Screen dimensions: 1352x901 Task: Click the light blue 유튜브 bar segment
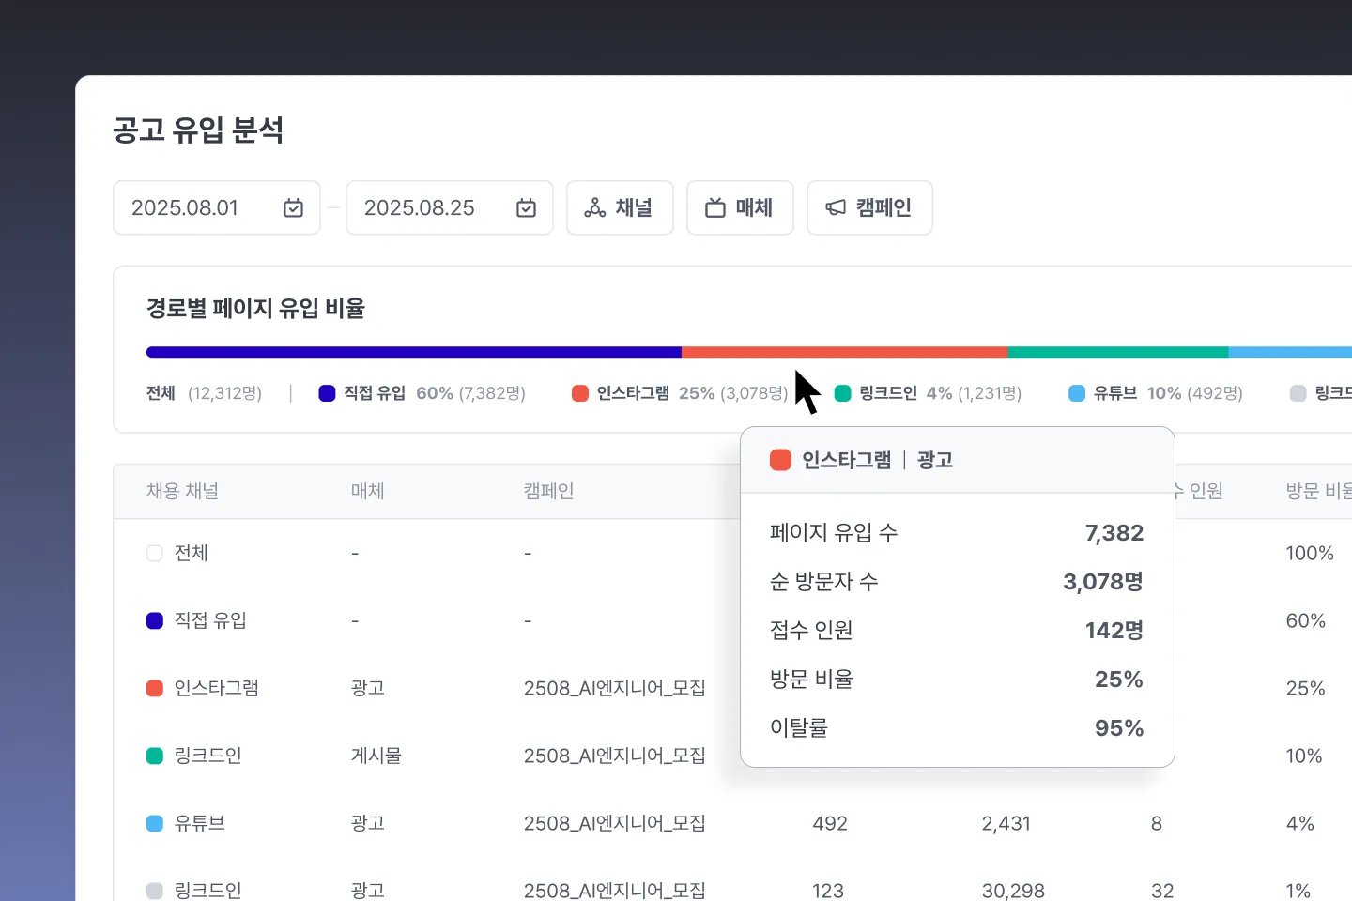(1290, 352)
